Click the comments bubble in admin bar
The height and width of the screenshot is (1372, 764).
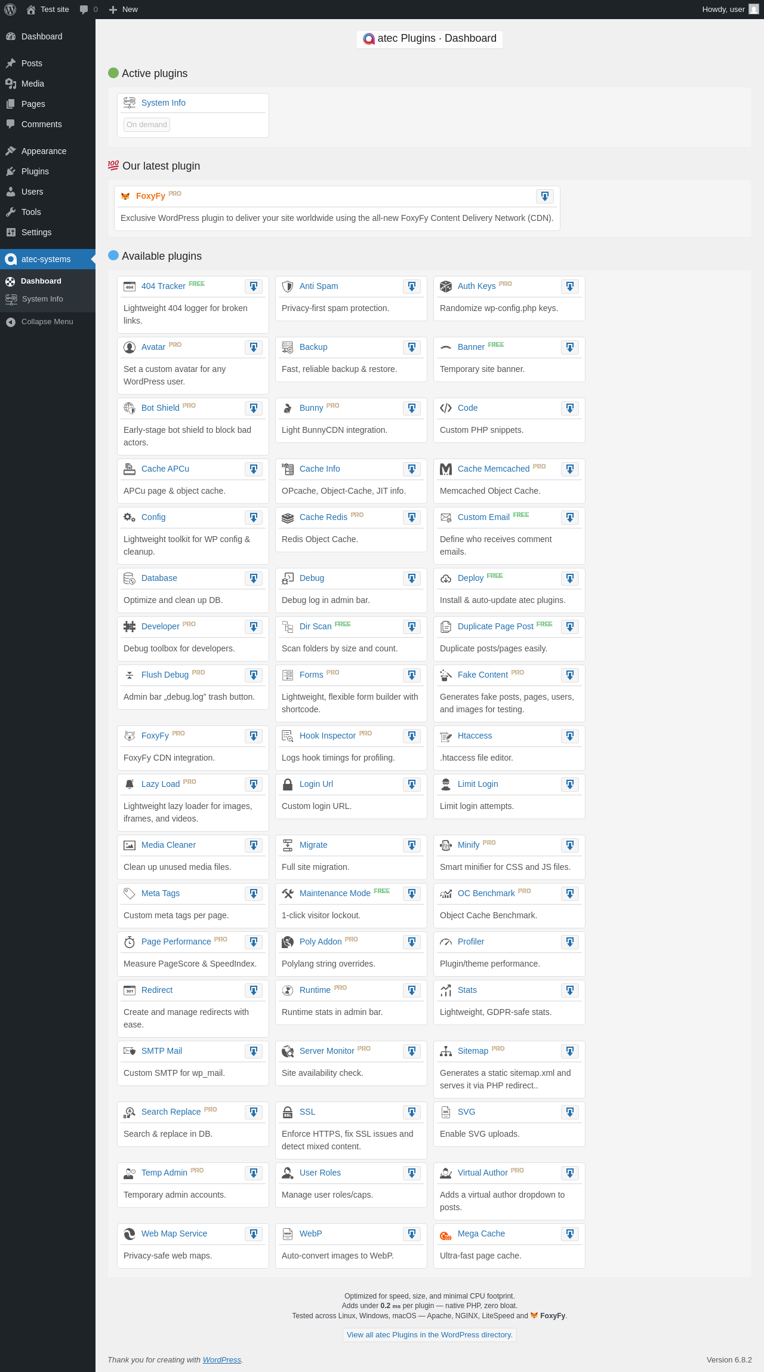click(88, 10)
